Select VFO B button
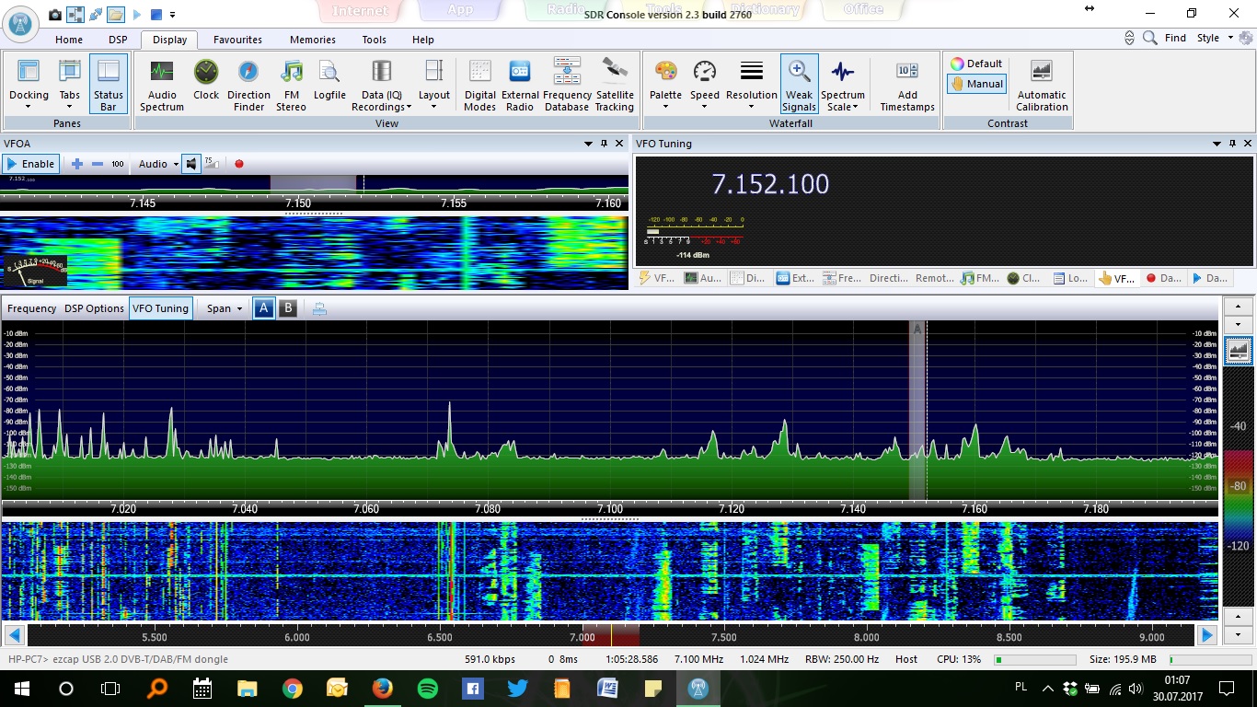This screenshot has width=1257, height=707. [287, 308]
